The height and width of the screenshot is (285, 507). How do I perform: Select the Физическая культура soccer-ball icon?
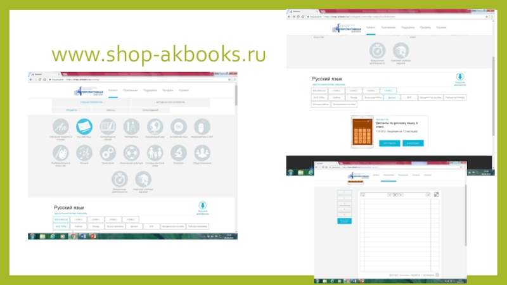pos(131,153)
